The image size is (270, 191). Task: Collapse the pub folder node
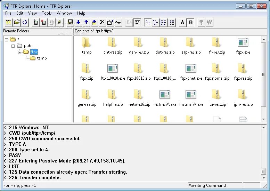tap(13, 46)
